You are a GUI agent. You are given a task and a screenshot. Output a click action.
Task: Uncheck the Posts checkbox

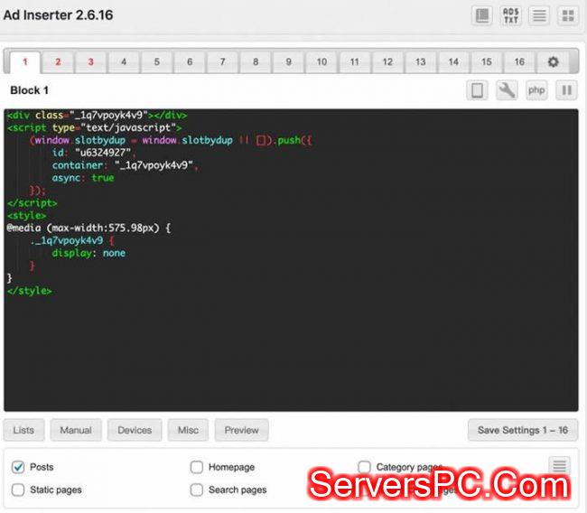18,467
